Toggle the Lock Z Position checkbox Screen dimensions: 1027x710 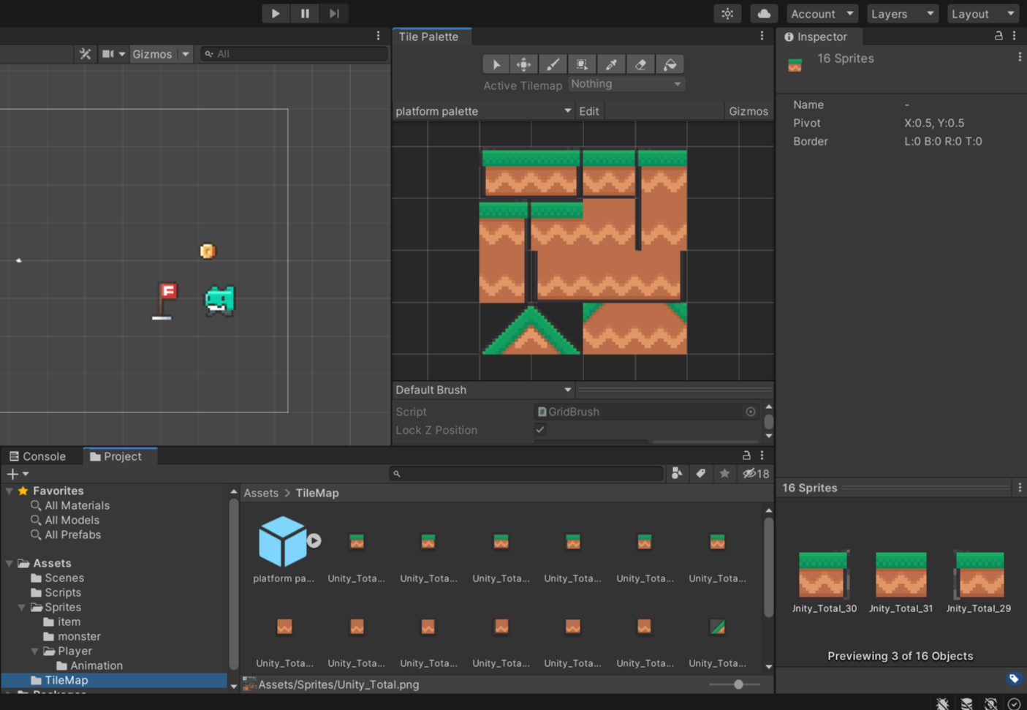(540, 430)
